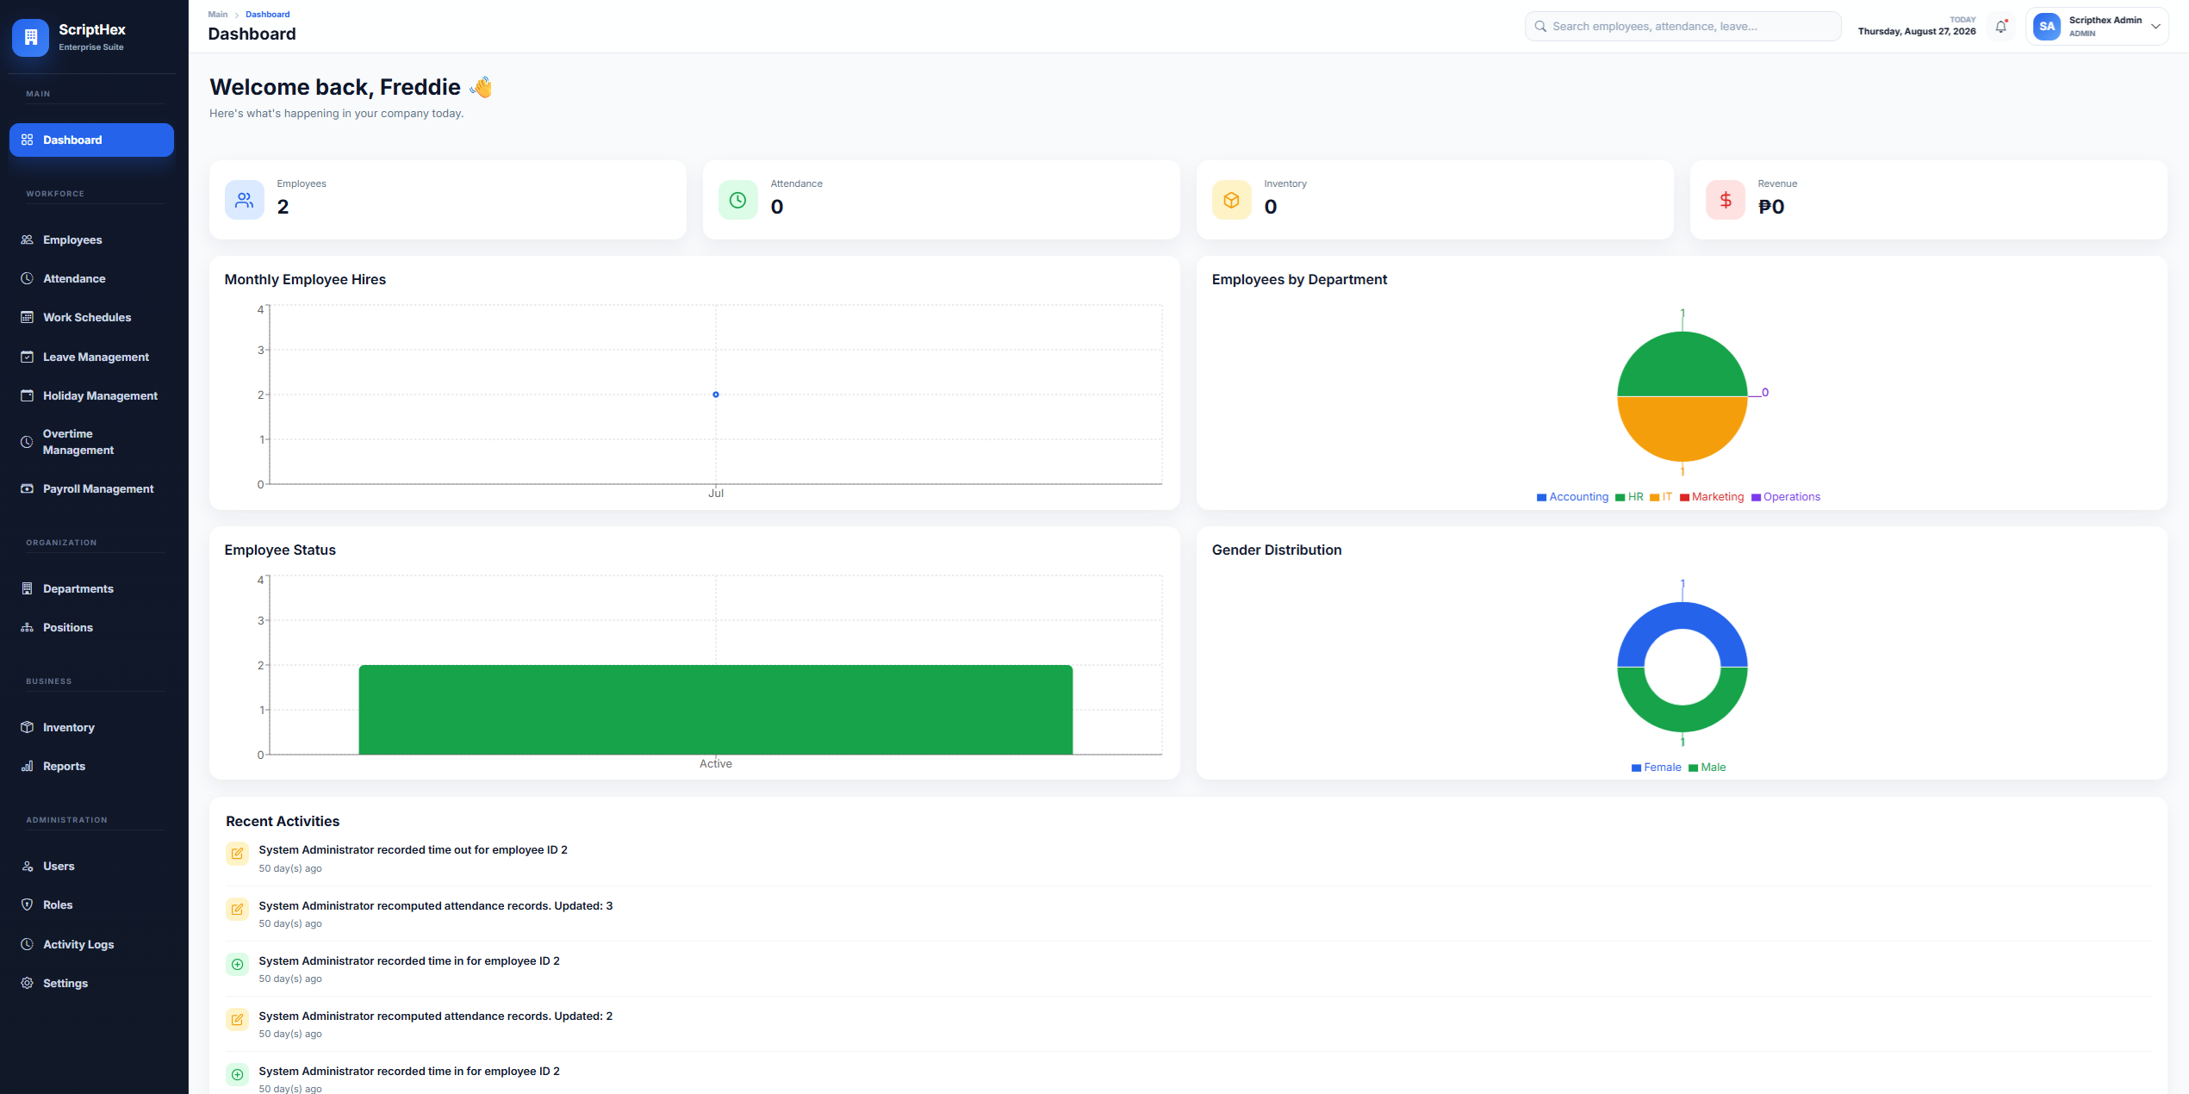The height and width of the screenshot is (1094, 2189).
Task: Click the Main breadcrumb link
Action: (218, 15)
